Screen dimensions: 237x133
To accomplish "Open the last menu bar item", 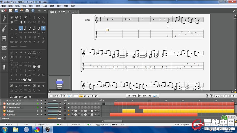I will click(73, 6).
